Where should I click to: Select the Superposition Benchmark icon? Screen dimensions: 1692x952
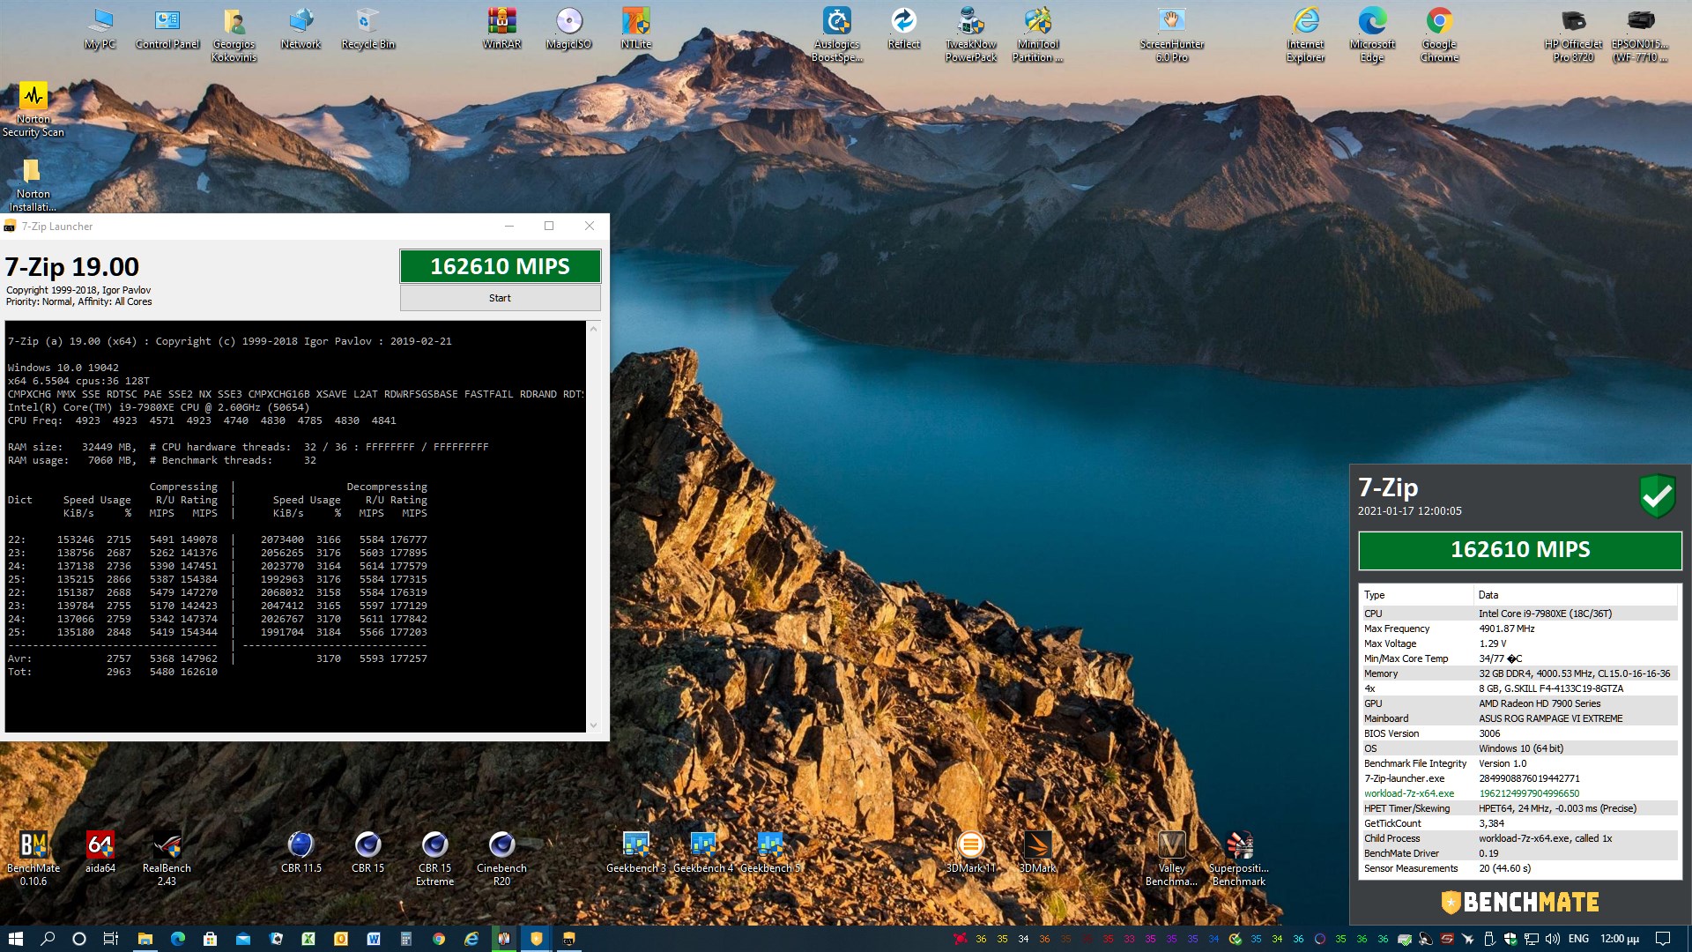point(1238,858)
